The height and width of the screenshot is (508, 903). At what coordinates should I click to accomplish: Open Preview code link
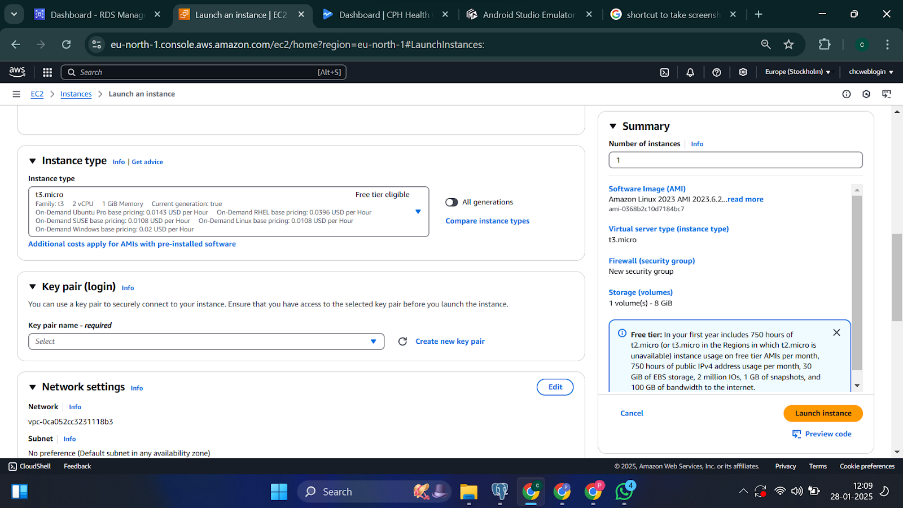(822, 434)
